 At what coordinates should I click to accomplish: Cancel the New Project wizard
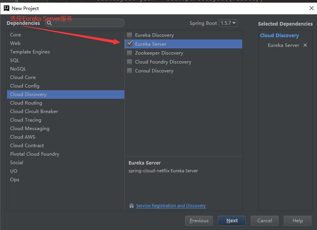point(265,220)
